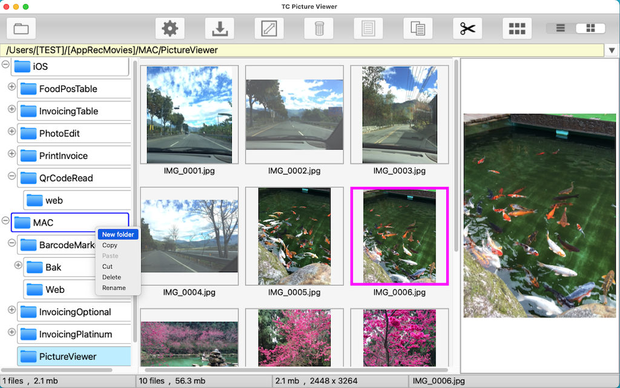
Task: Open settings with the gear icon
Action: (x=170, y=28)
